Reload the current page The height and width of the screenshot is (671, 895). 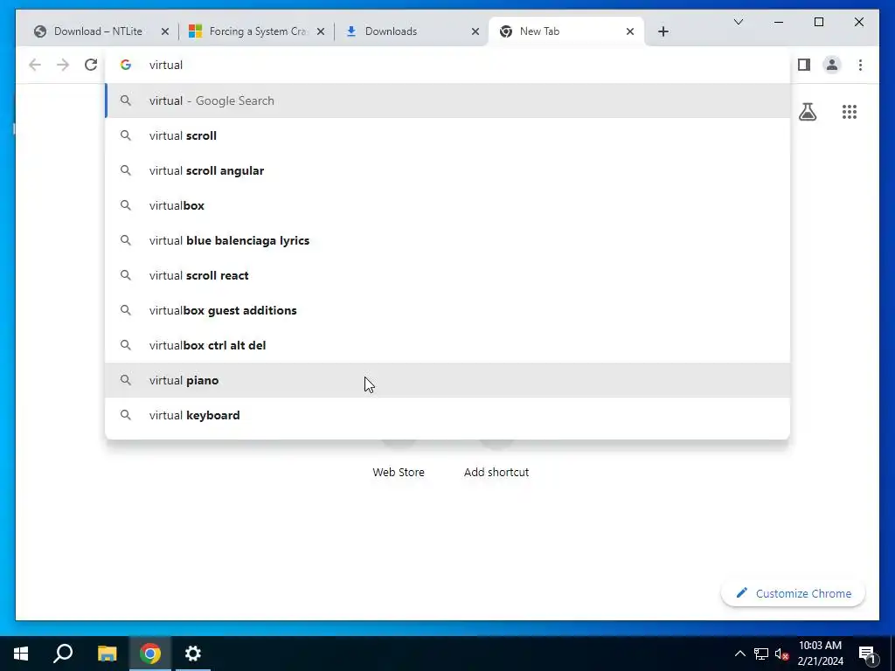coord(91,65)
